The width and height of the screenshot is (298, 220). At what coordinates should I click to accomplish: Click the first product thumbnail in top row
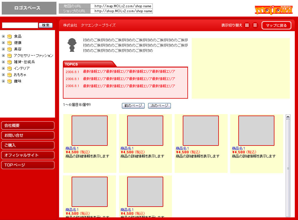(90, 131)
